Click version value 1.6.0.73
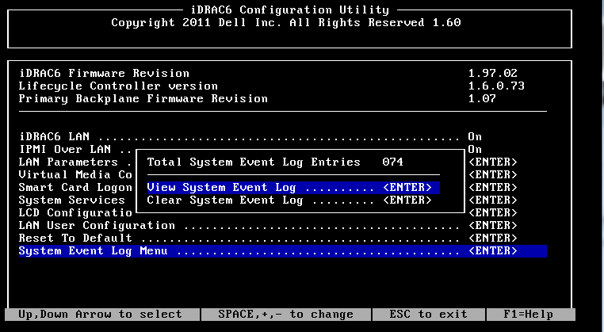The height and width of the screenshot is (332, 604). pyautogui.click(x=496, y=86)
